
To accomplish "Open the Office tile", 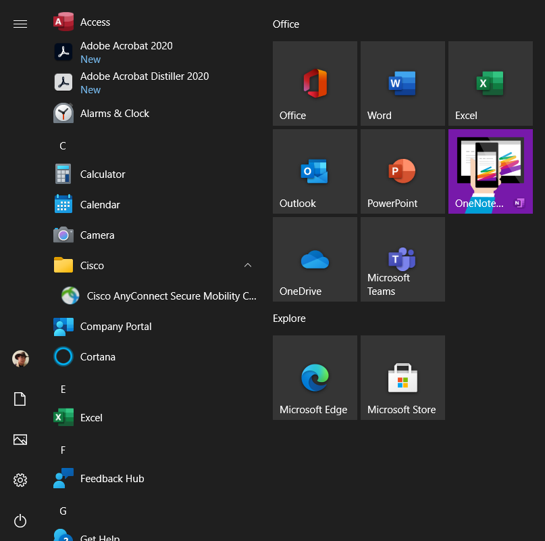I will coord(315,84).
